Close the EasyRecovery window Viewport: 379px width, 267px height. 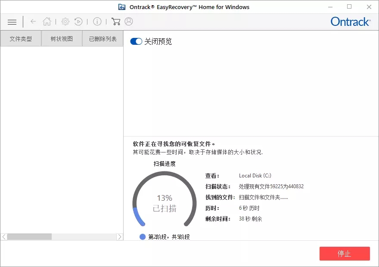(x=369, y=7)
